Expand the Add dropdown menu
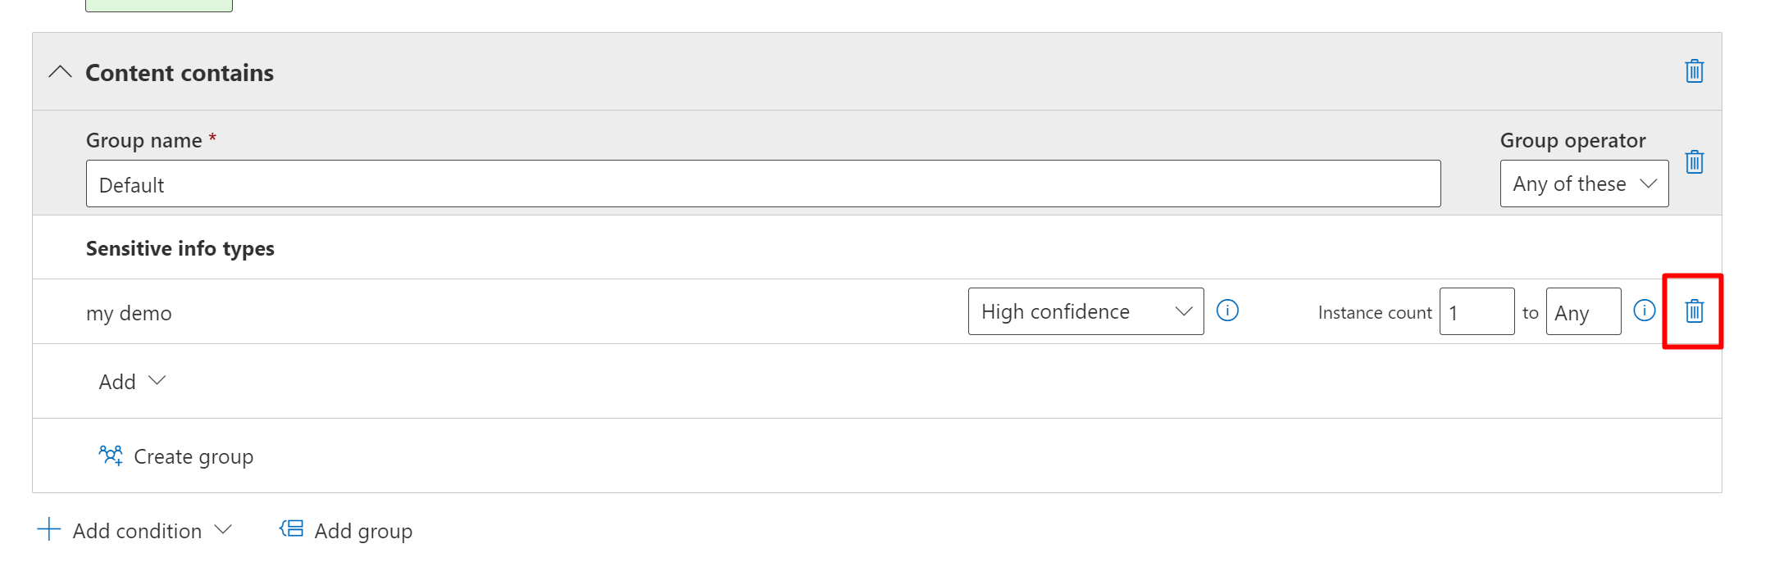The height and width of the screenshot is (562, 1770). 133,381
